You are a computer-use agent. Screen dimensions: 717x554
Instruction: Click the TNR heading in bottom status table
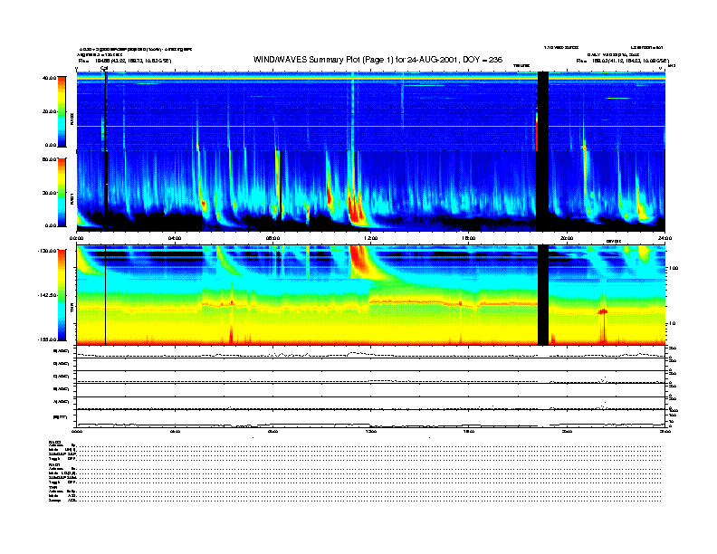pos(53,487)
